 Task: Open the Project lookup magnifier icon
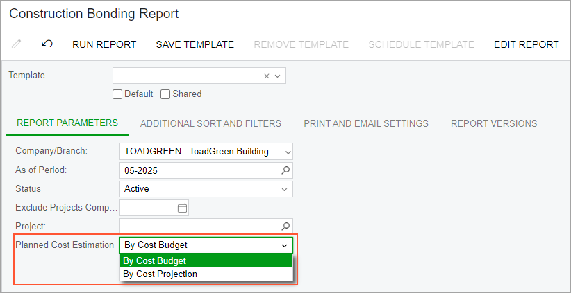click(x=286, y=226)
